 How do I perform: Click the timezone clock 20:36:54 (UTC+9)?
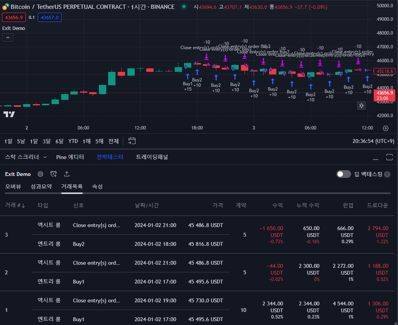(373, 141)
